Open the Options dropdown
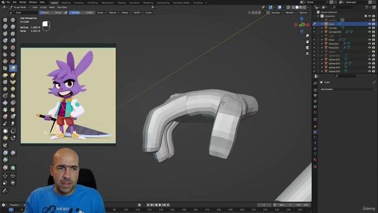378x213 pixels. pos(304,12)
